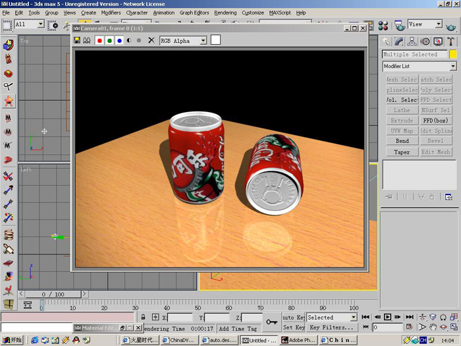
Task: Save the rendered bitmap with the disk icon
Action: (77, 40)
